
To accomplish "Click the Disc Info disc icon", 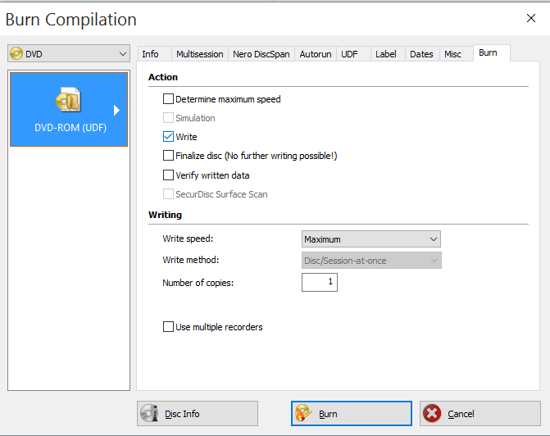I will (149, 413).
